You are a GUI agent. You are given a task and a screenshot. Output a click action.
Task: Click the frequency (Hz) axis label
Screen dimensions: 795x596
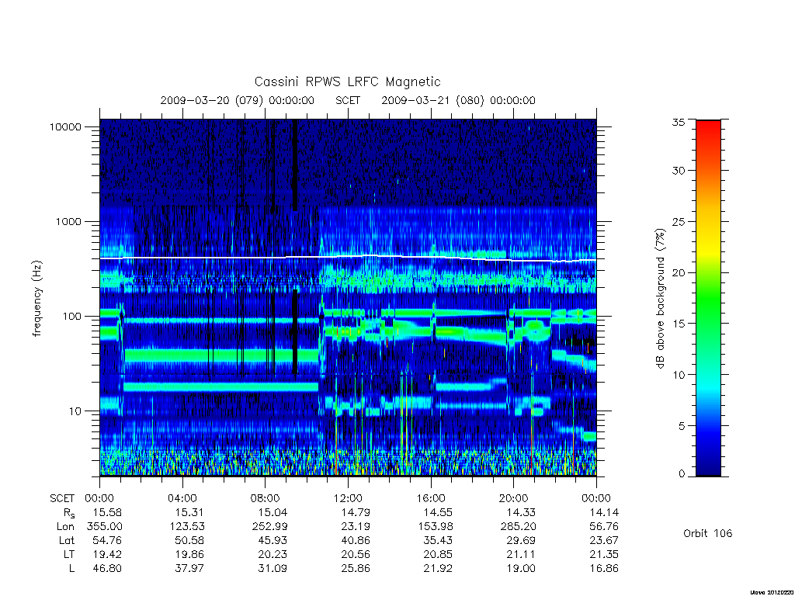tap(37, 299)
